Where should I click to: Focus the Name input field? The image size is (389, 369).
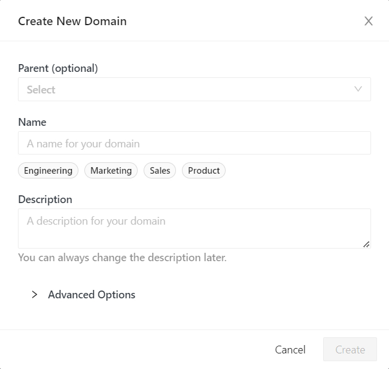194,144
